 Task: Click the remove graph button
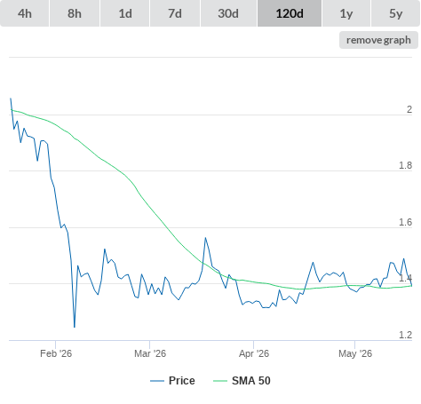378,40
